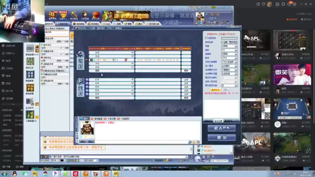Image resolution: width=315 pixels, height=177 pixels.
Task: Click the swap icon beside the first Wei slot
Action: pyautogui.click(x=87, y=80)
